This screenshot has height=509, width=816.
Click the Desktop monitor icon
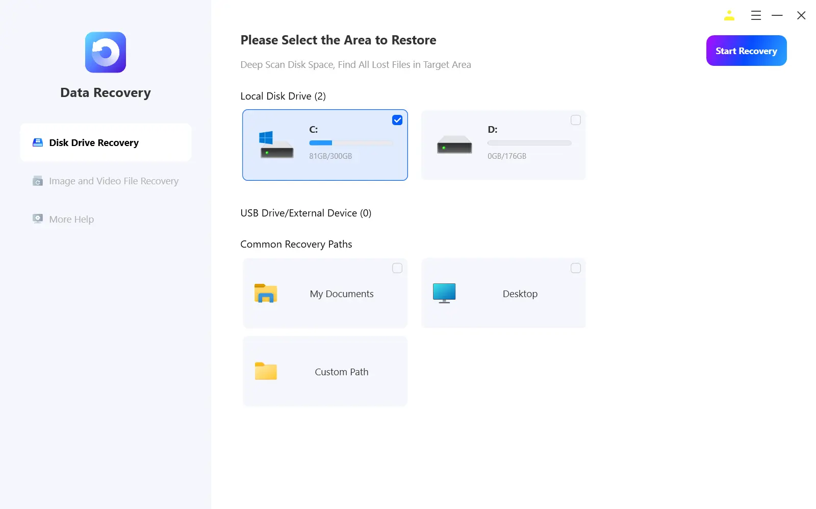(x=444, y=294)
